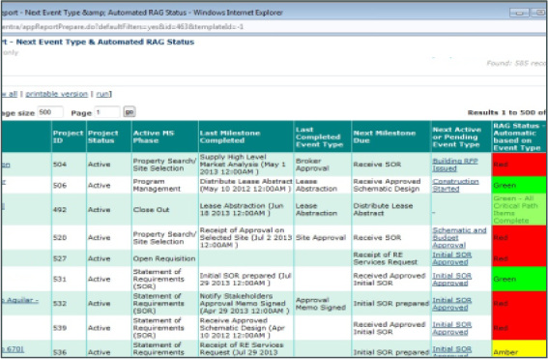Minimize the Internet Explorer window
This screenshot has width=548, height=359.
pyautogui.click(x=519, y=13)
